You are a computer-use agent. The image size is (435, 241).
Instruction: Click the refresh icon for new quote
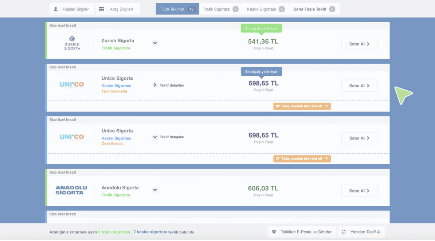pyautogui.click(x=344, y=232)
